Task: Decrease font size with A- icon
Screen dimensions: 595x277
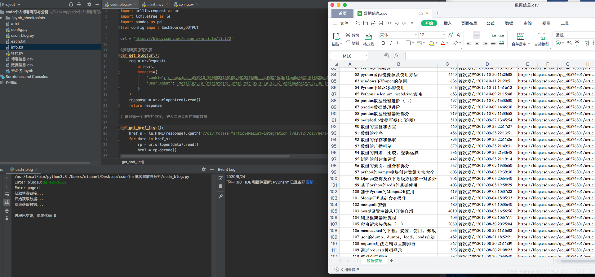Action: pyautogui.click(x=459, y=35)
